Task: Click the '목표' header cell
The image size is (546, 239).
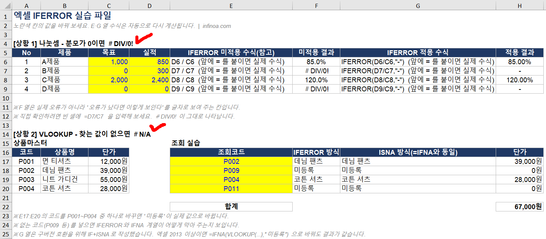Action: click(109, 52)
